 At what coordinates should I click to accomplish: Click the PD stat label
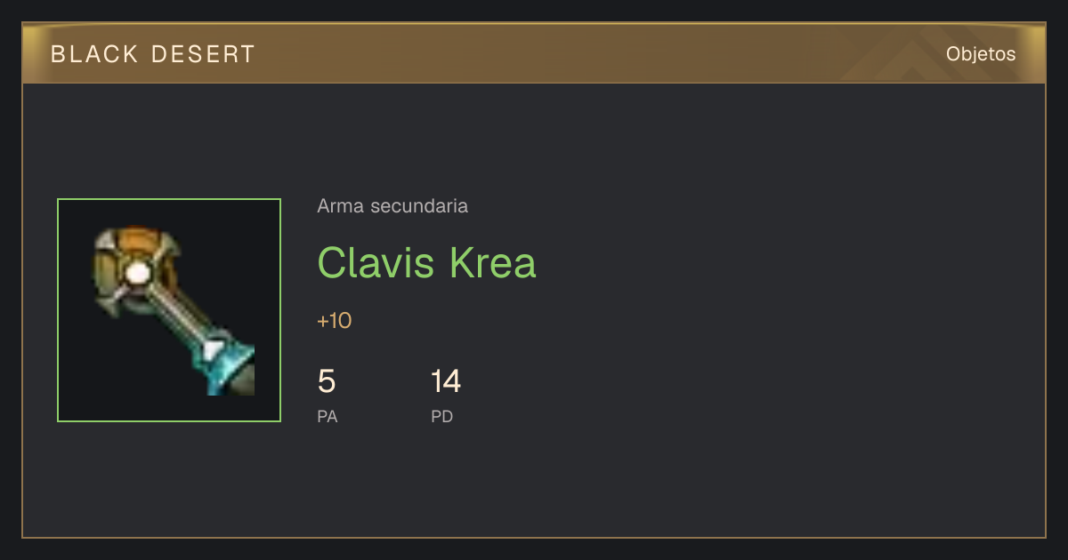[442, 416]
